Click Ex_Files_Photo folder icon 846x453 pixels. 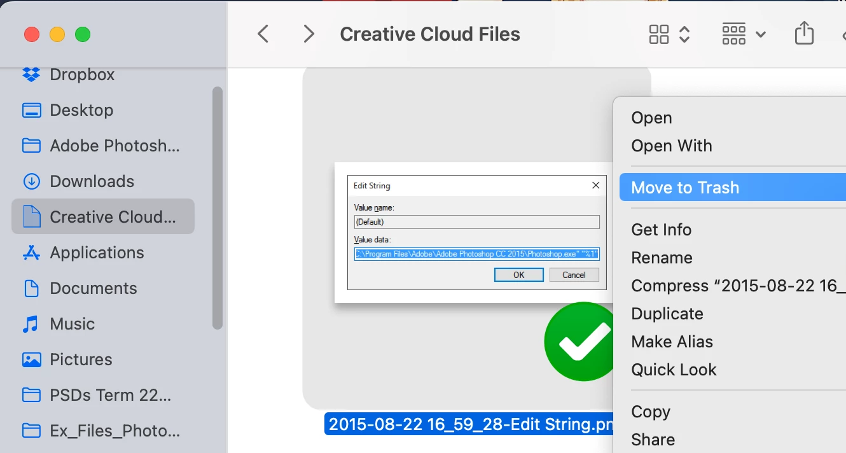point(31,431)
